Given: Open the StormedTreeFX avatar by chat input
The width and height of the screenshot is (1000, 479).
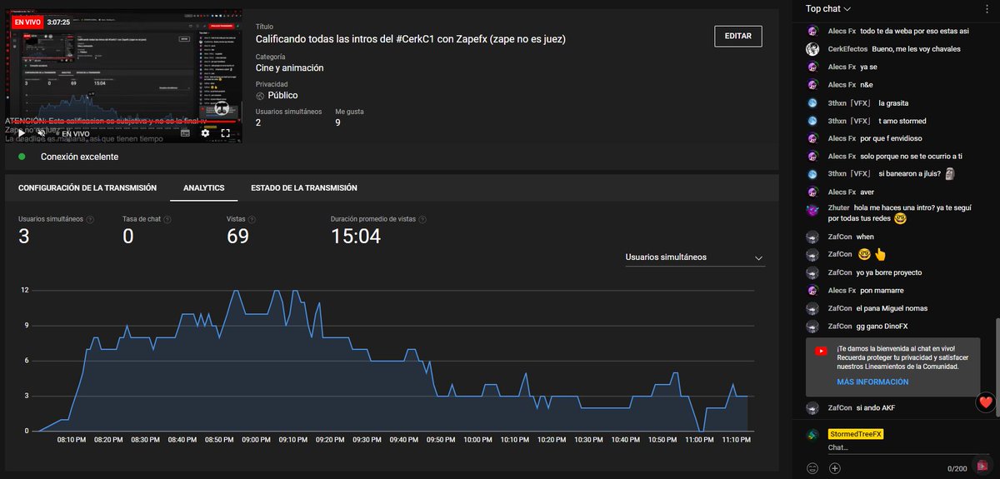Looking at the screenshot, I should 812,435.
